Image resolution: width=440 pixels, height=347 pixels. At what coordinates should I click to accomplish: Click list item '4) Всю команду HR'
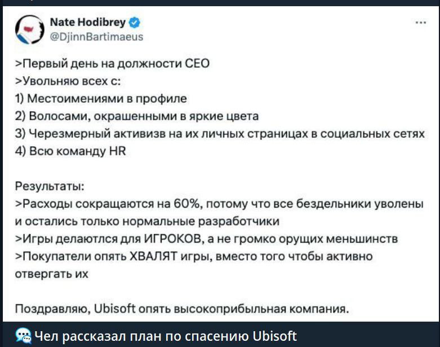70,151
